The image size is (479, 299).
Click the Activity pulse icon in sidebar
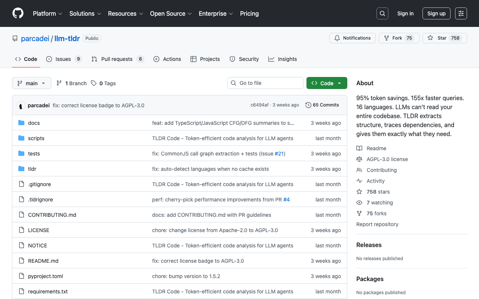pyautogui.click(x=359, y=181)
